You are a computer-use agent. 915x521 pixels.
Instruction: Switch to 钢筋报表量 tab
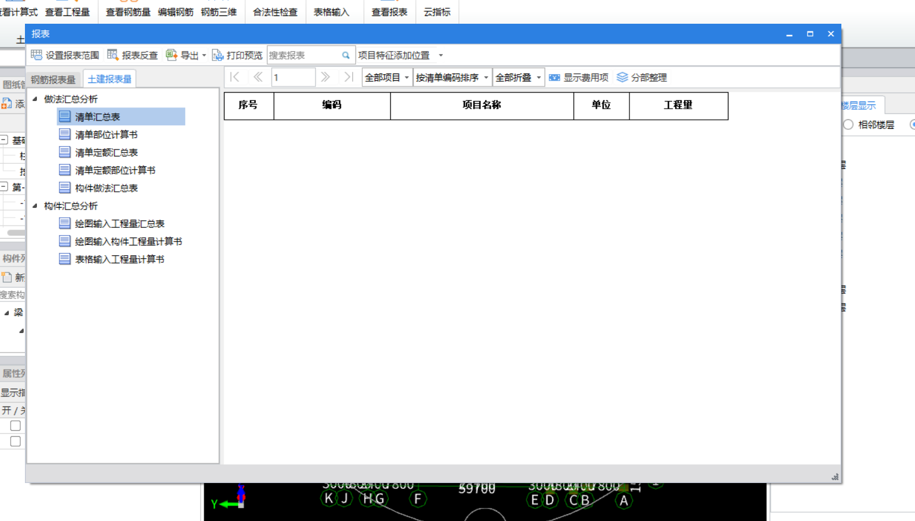click(53, 79)
